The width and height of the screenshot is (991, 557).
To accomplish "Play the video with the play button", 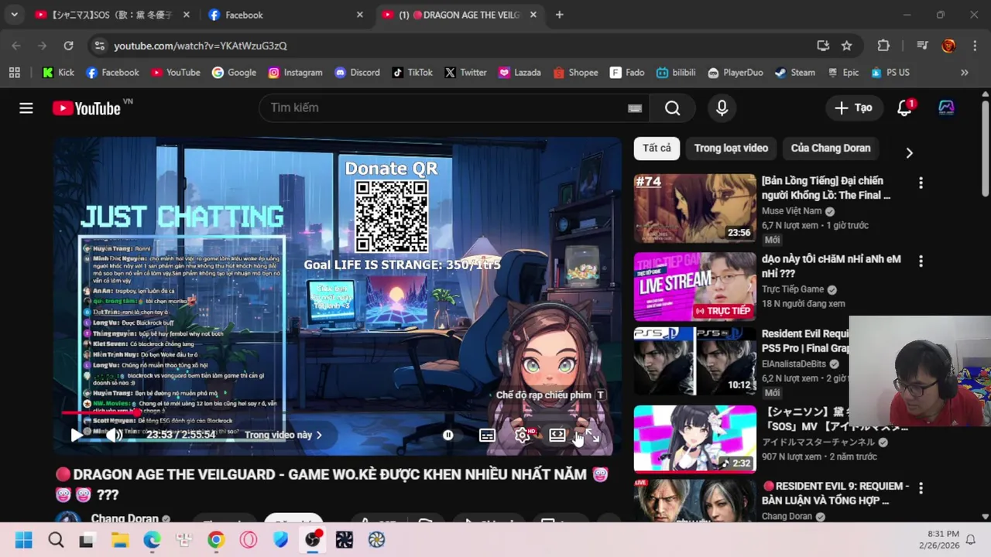I will (76, 435).
